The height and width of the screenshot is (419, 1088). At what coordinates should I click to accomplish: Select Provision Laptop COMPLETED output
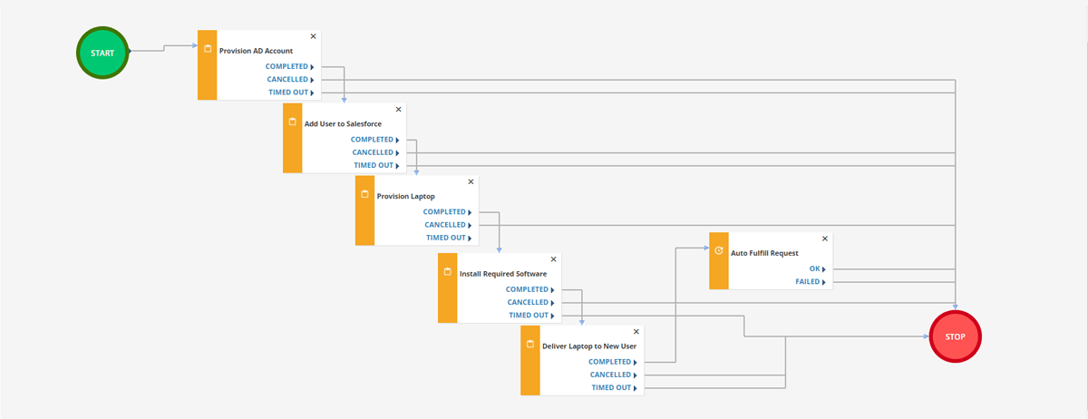(447, 212)
